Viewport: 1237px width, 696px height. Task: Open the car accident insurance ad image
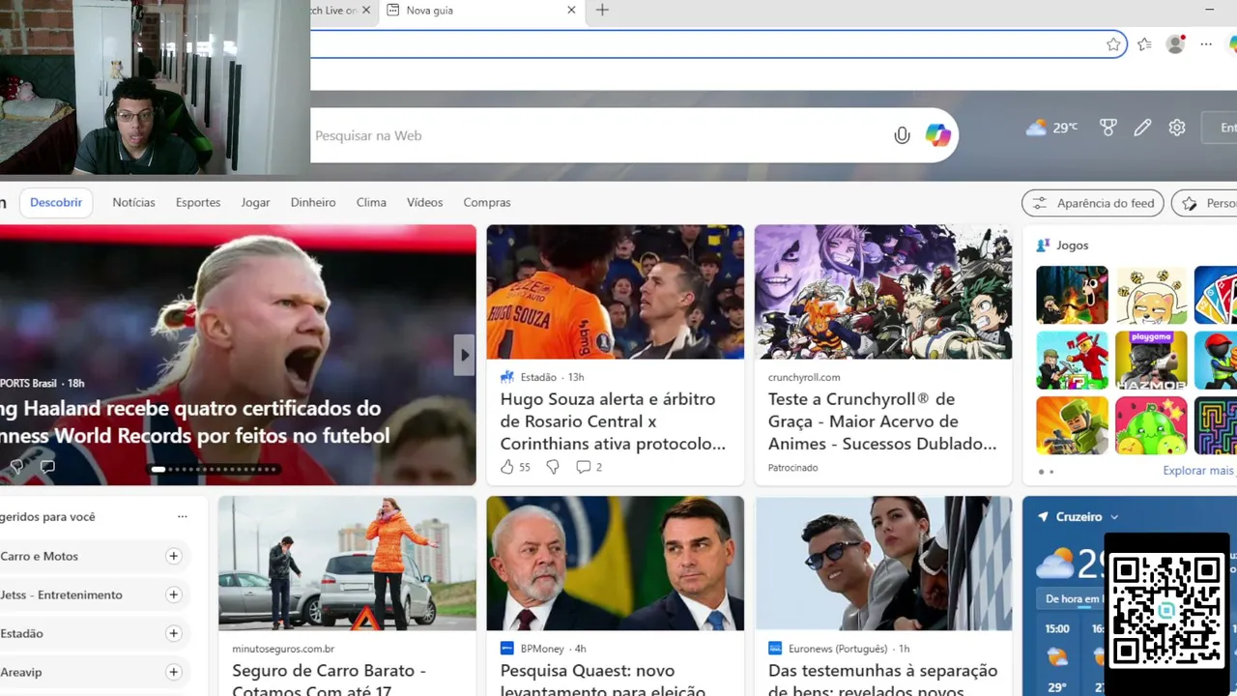coord(347,564)
